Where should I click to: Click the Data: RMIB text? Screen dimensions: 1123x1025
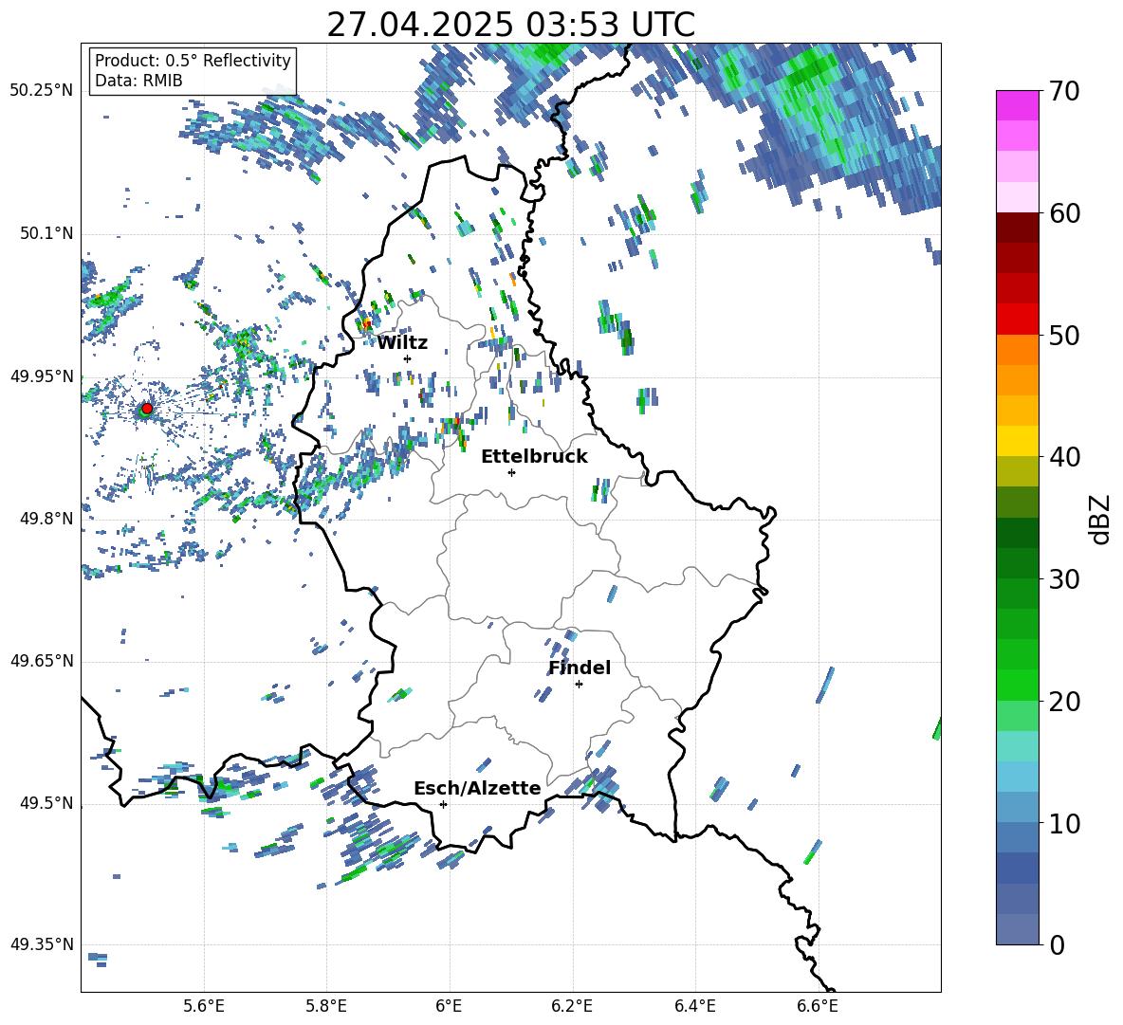[x=138, y=81]
